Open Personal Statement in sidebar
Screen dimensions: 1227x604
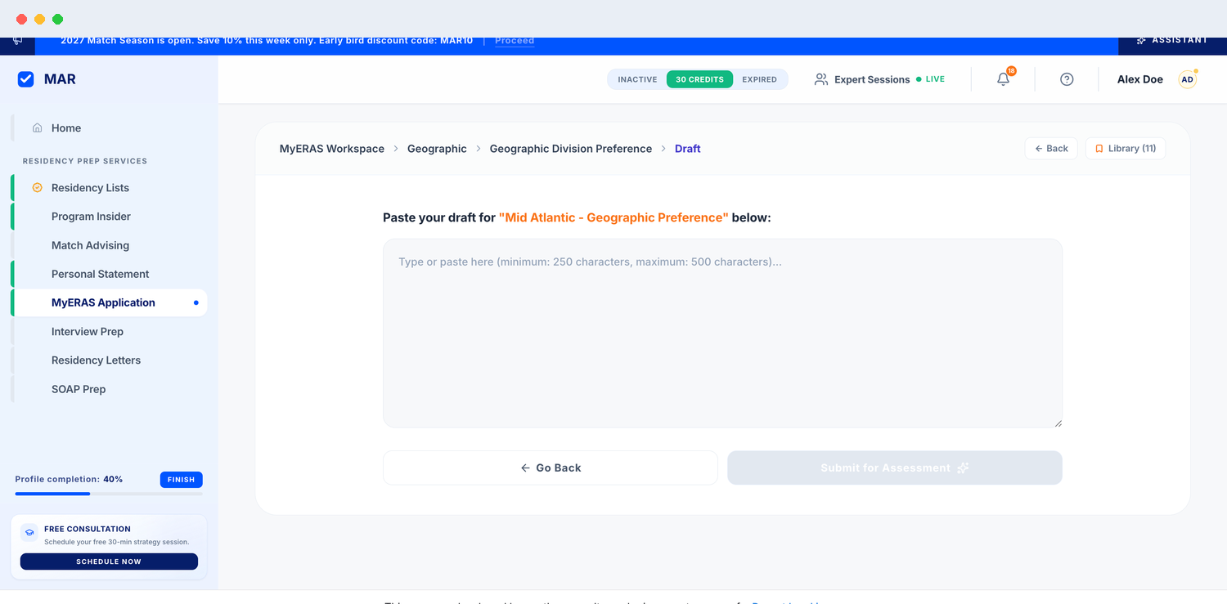click(x=109, y=274)
